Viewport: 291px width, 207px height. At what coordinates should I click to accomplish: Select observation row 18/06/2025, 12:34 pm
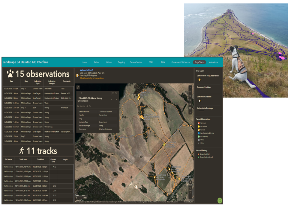[x=38, y=108]
